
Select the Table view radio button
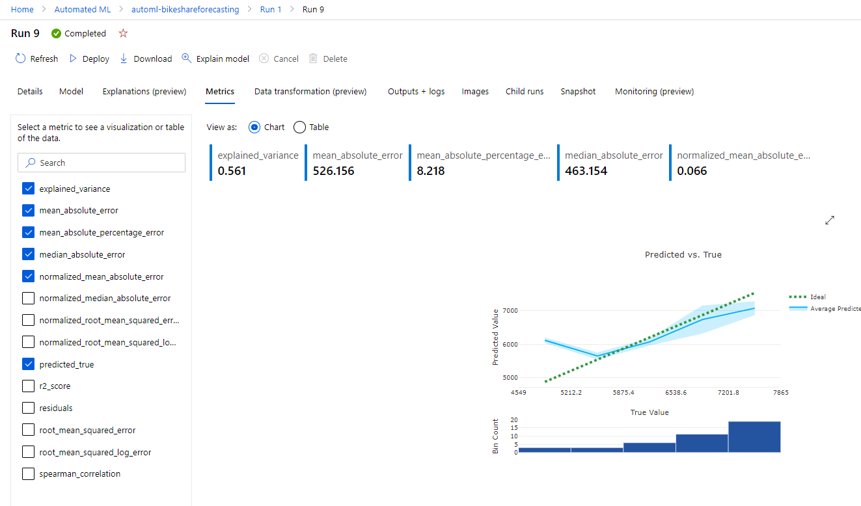click(299, 127)
